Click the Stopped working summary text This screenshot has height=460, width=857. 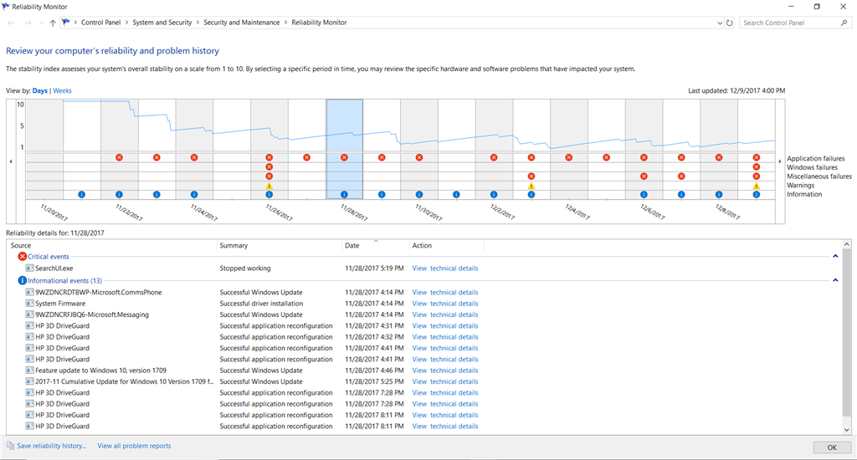coord(245,268)
